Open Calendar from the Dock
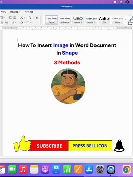 click(x=2, y=170)
